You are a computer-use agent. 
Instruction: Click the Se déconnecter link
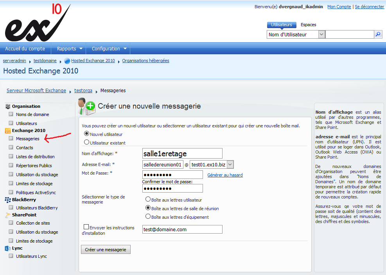(369, 7)
